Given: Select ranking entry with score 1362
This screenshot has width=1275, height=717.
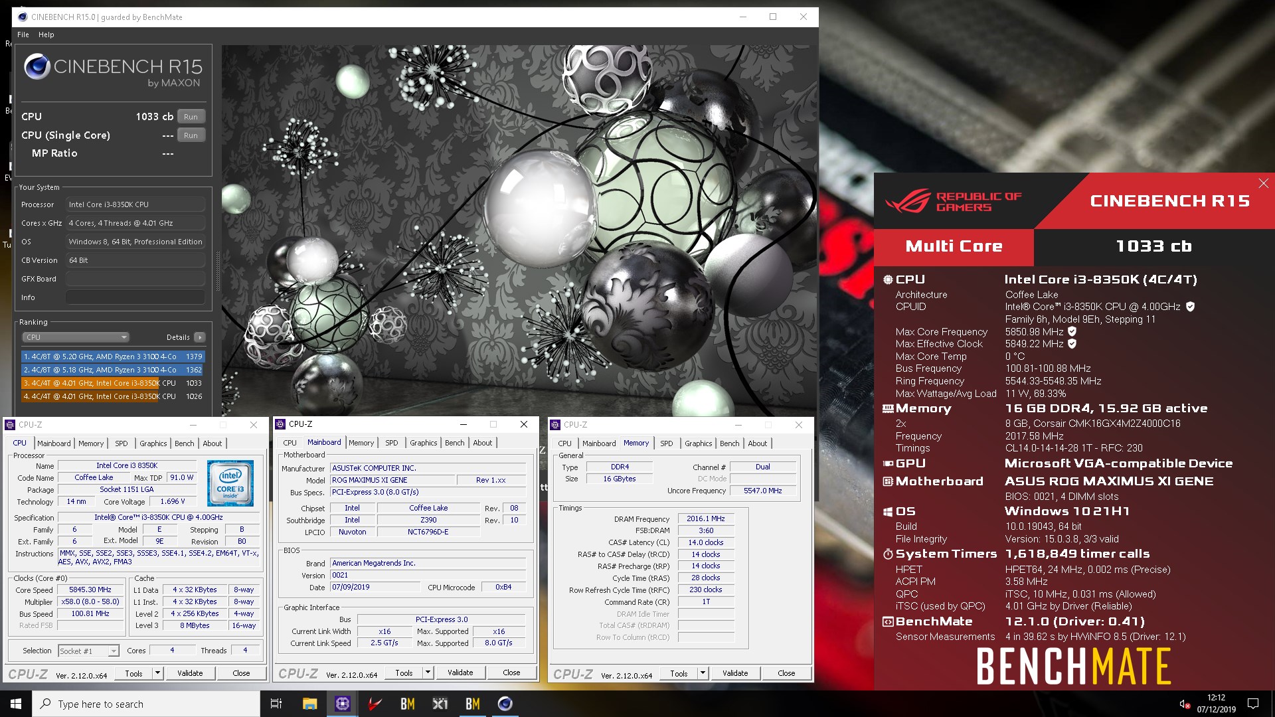Looking at the screenshot, I should point(113,370).
